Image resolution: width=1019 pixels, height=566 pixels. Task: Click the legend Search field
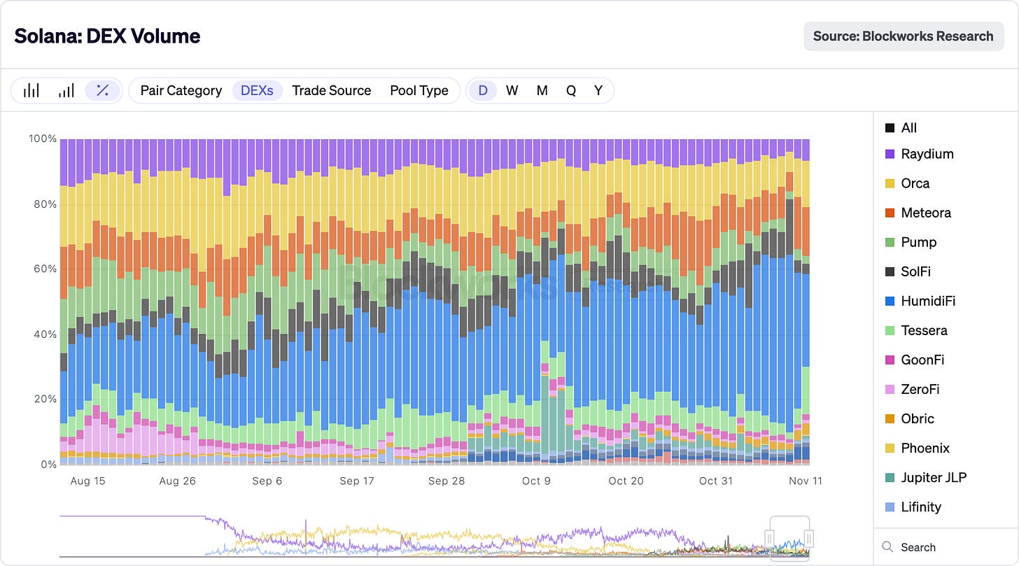[946, 547]
